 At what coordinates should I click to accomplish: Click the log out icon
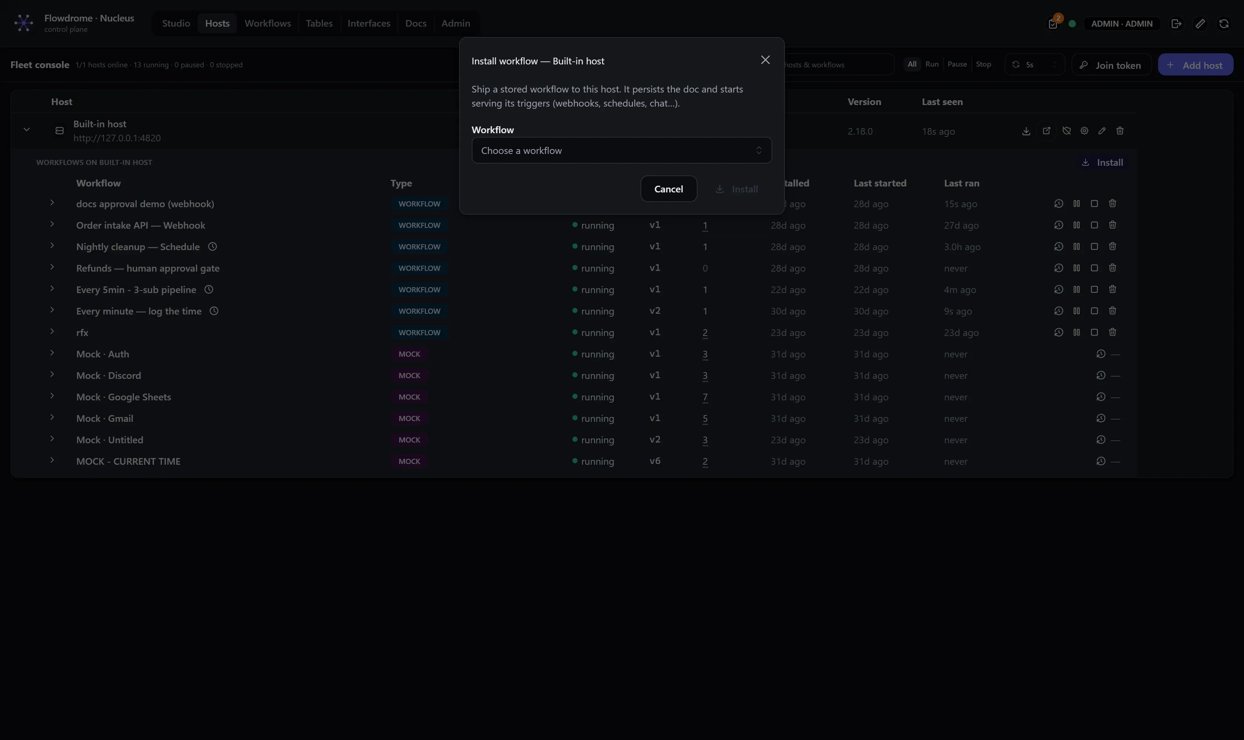click(1176, 23)
